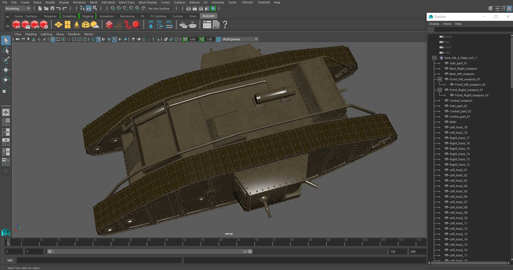The image size is (513, 270).
Task: Open the shelf options gear menu
Action: (x=7, y=26)
